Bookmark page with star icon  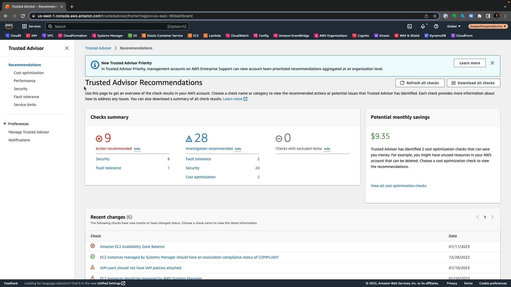435,16
